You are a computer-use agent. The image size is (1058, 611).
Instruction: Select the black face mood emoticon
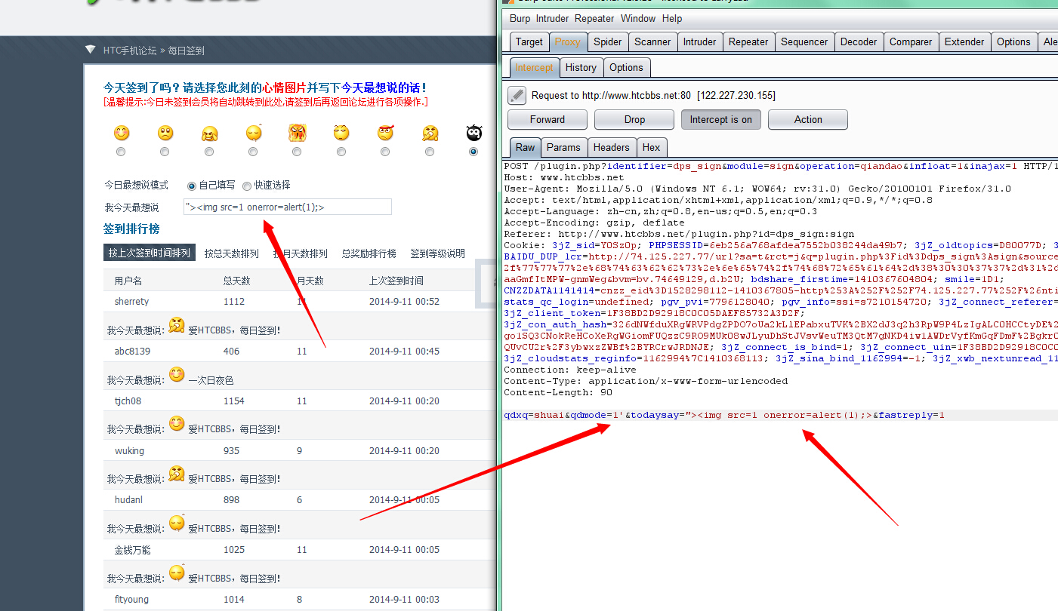(x=474, y=133)
